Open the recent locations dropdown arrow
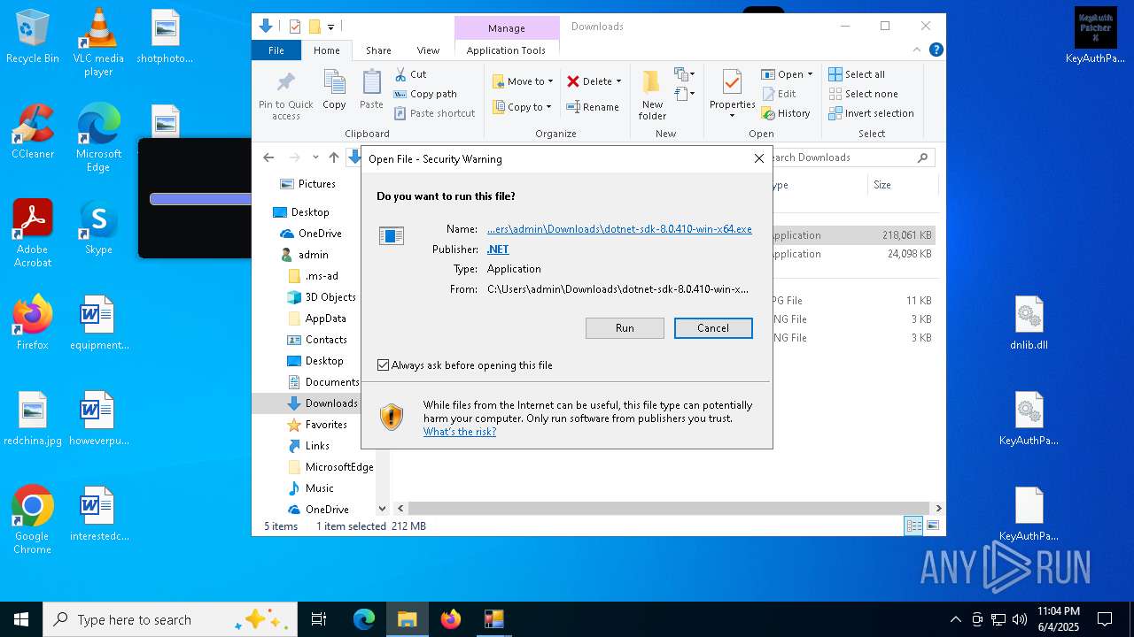 pos(315,157)
